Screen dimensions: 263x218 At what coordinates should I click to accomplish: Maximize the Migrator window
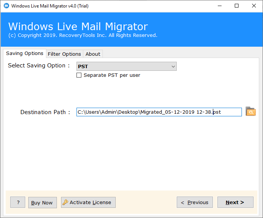237,6
